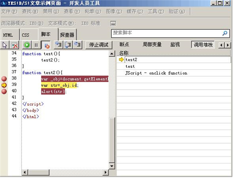Click the step into icon
The image size is (233, 178).
point(59,45)
